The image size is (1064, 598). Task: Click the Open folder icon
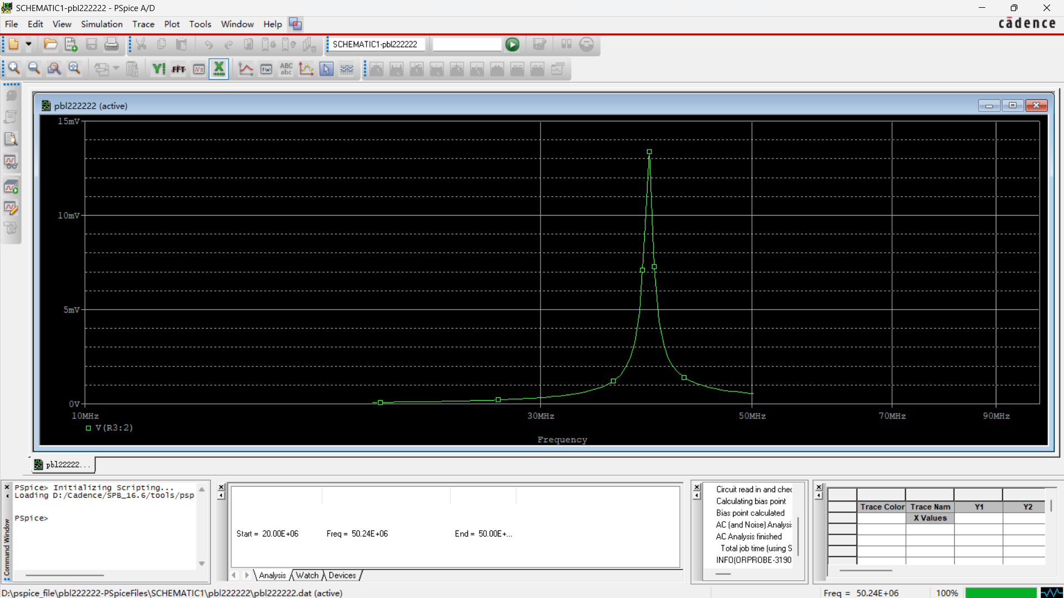pos(50,44)
